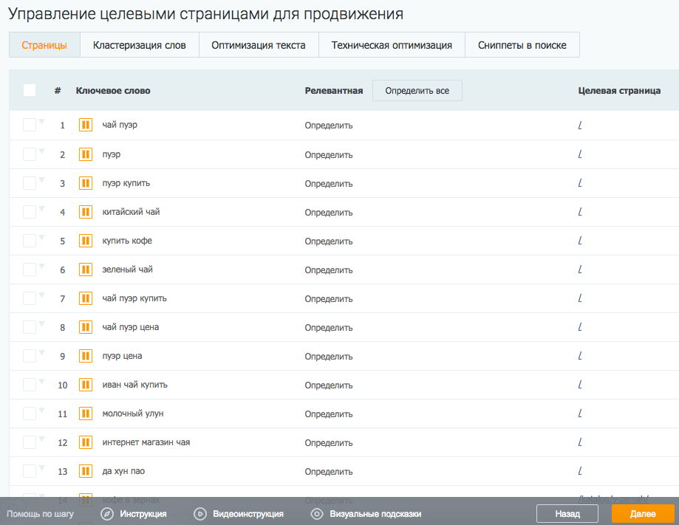Click the 'Определить все' button
This screenshot has height=525, width=679.
417,91
